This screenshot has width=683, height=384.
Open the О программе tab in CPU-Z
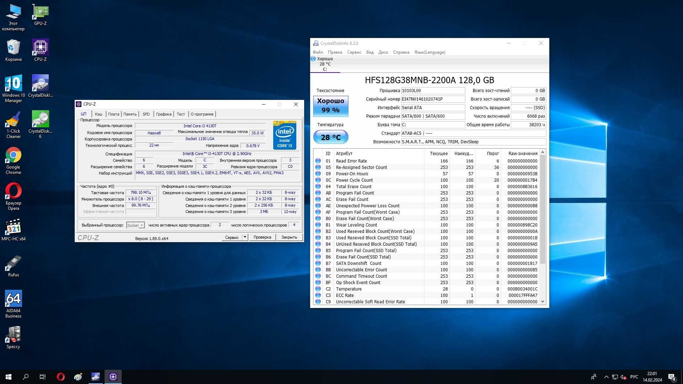(202, 114)
